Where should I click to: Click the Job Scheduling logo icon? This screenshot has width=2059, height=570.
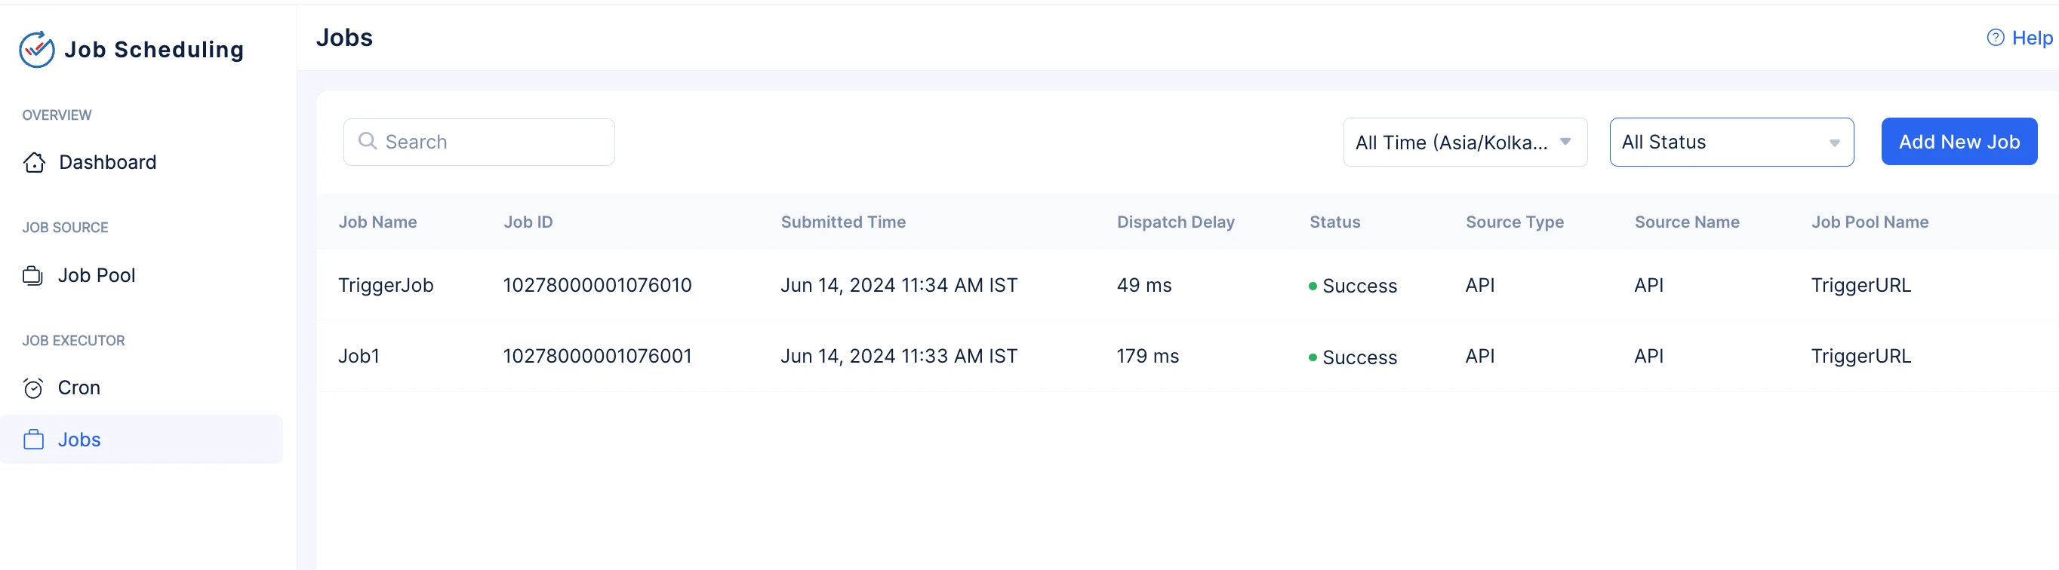click(x=37, y=50)
